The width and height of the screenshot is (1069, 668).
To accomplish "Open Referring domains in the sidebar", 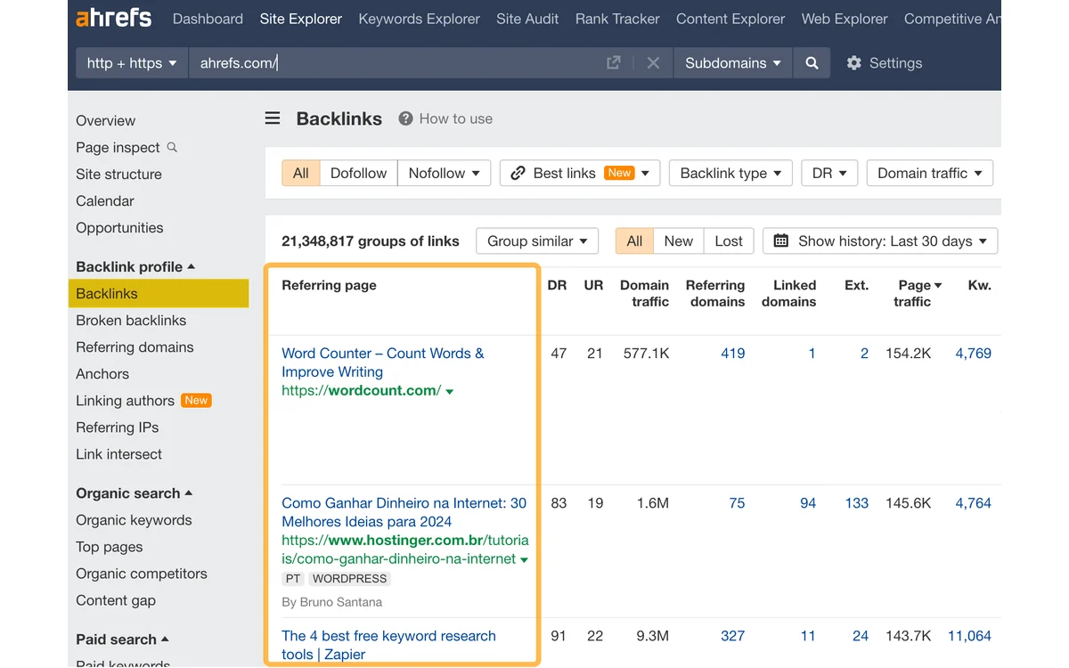I will pyautogui.click(x=135, y=346).
